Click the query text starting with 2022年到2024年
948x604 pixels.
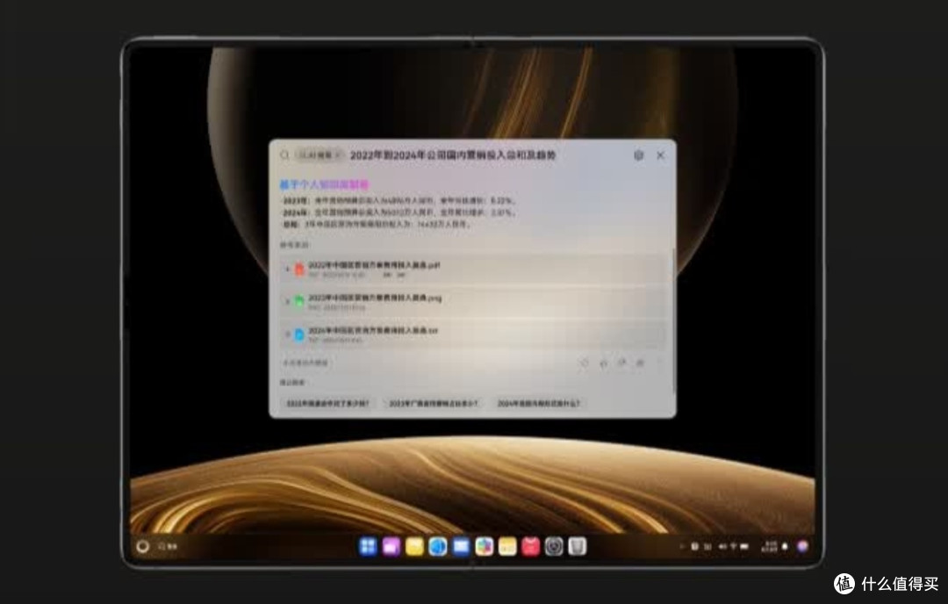[453, 155]
